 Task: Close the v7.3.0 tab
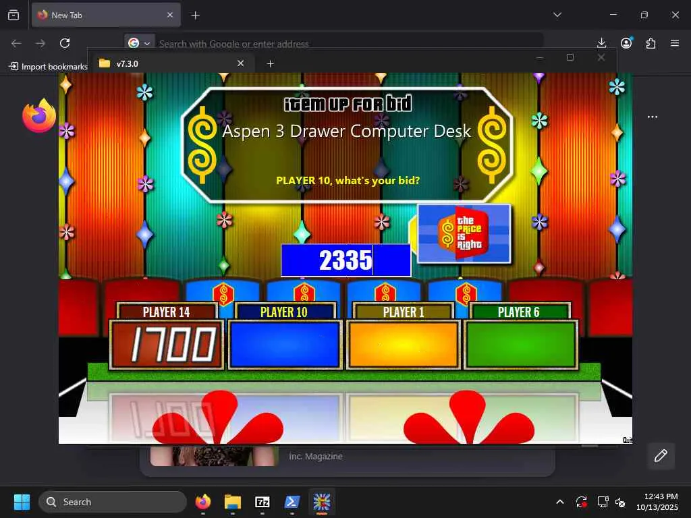(241, 63)
